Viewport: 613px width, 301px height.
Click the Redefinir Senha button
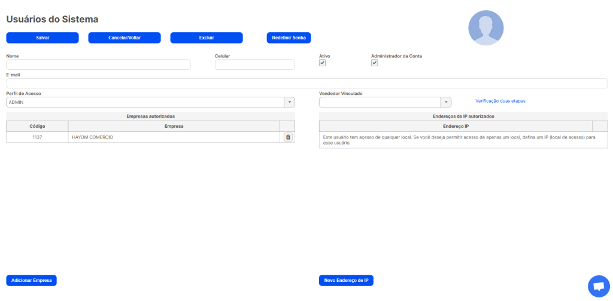tap(289, 38)
